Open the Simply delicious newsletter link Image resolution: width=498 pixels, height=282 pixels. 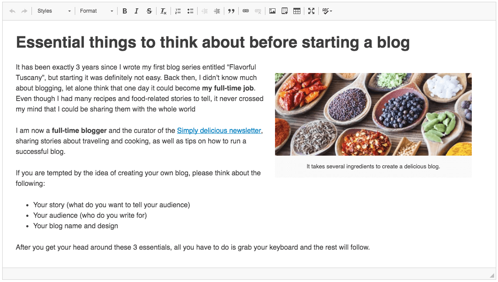(x=219, y=131)
